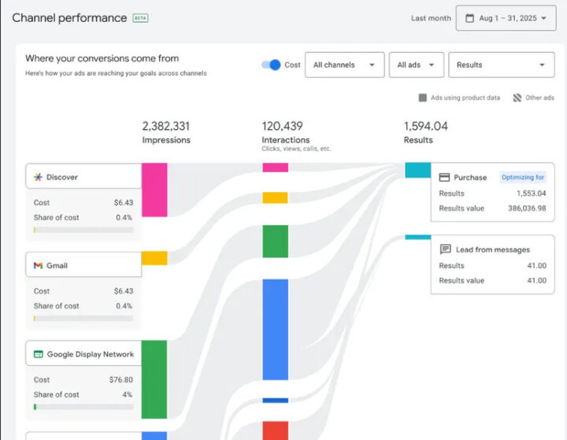Click the Discover share of cost progress bar
The image size is (567, 440).
[x=83, y=230]
